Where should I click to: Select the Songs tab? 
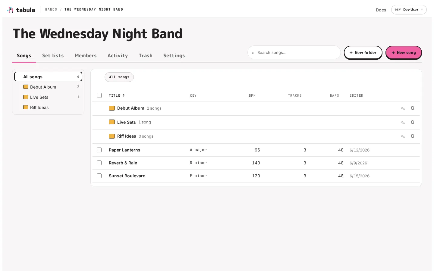[x=24, y=55]
